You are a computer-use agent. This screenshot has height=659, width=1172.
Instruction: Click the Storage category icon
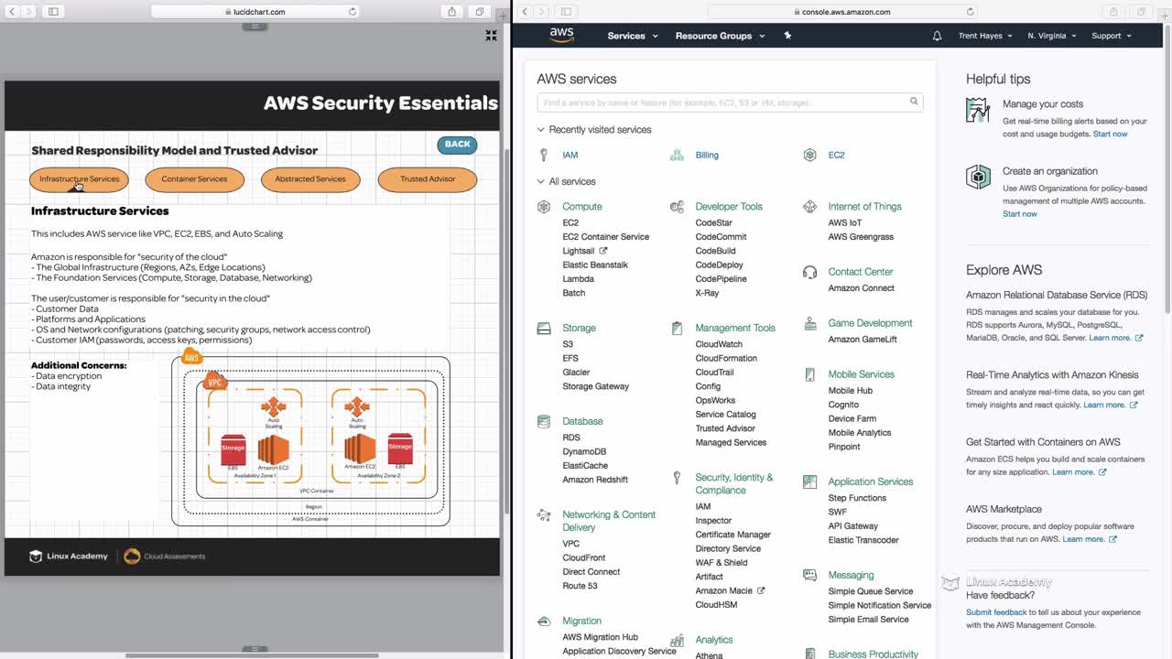point(544,328)
